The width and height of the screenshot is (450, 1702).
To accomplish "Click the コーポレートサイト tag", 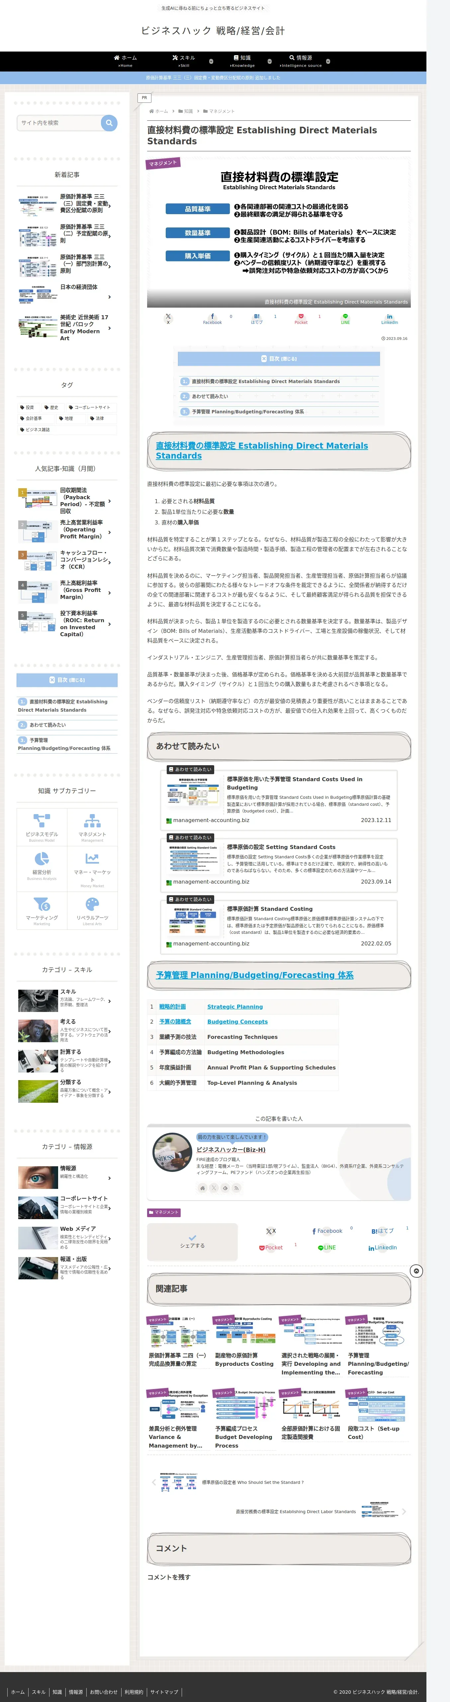I will click(x=89, y=408).
